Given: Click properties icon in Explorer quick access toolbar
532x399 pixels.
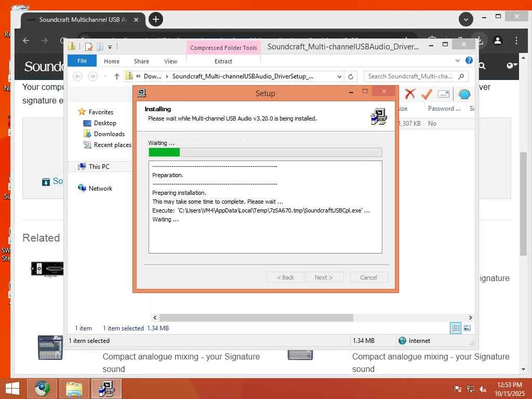Looking at the screenshot, I should 88,46.
